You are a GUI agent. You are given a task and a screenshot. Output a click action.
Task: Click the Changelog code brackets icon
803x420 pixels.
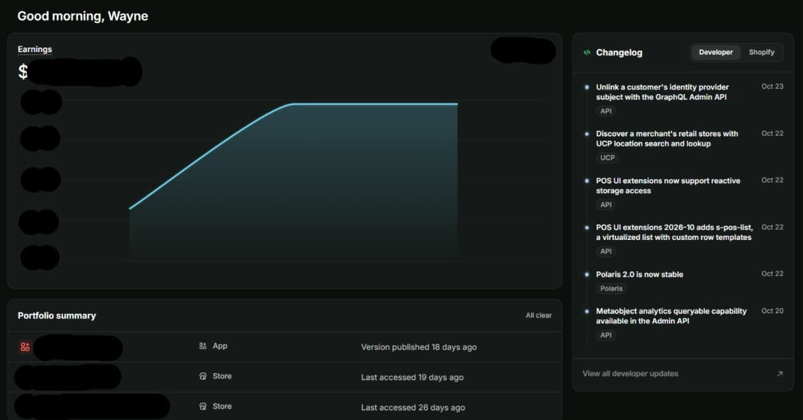pos(586,53)
